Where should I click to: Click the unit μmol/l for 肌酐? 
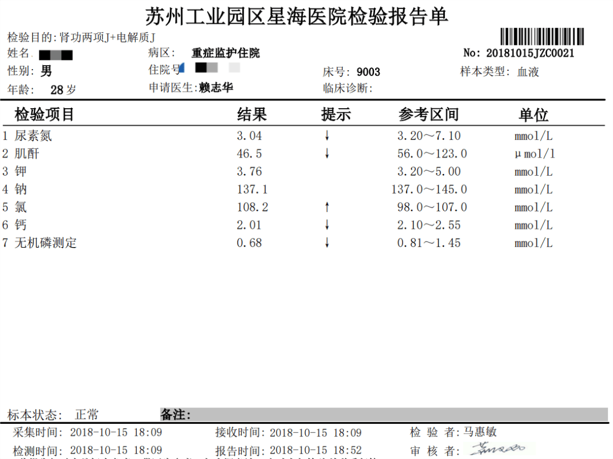click(x=535, y=154)
